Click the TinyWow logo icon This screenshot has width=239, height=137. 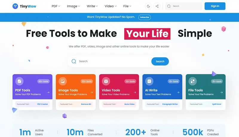[15, 6]
